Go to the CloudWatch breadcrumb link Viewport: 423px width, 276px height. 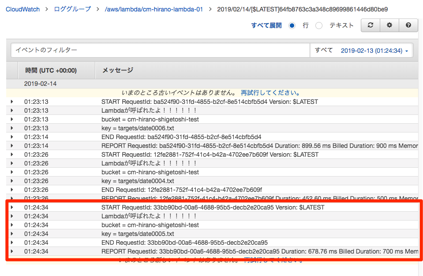(22, 9)
